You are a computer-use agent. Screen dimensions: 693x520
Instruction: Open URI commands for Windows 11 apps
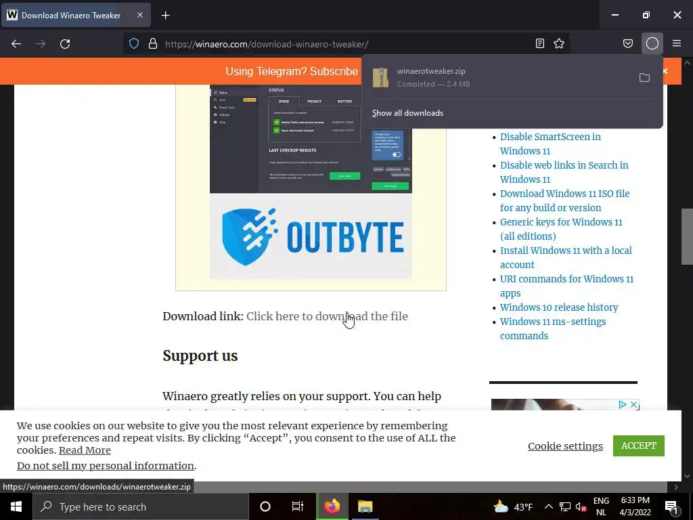566,286
